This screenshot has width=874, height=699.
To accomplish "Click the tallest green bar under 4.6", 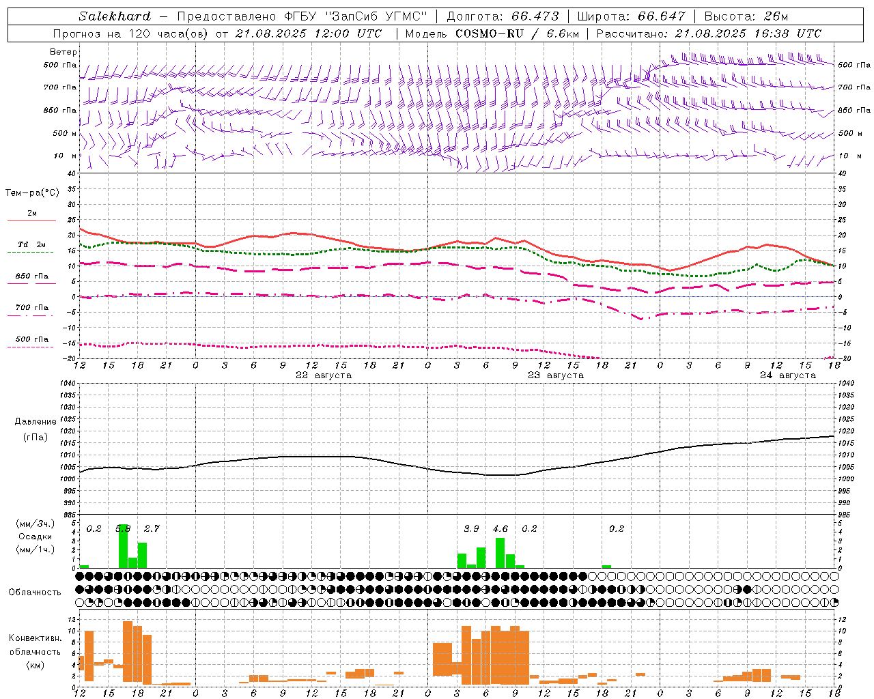I will point(501,553).
